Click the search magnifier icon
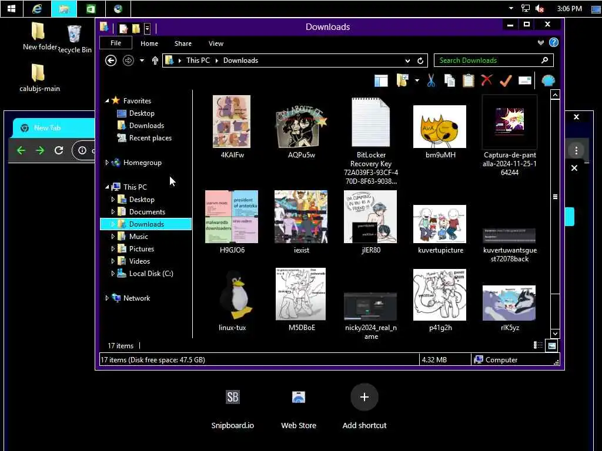Screen dimensions: 602x451 pos(545,60)
